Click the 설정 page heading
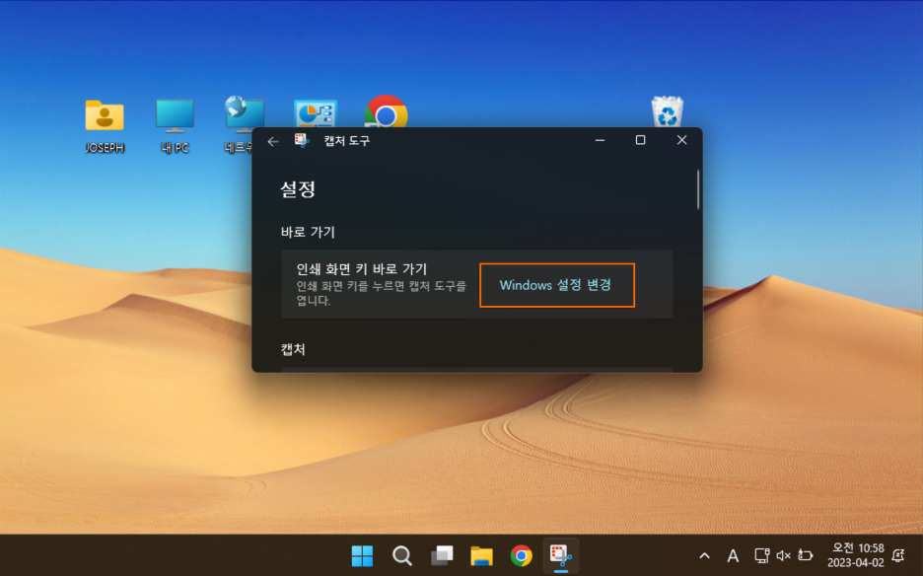Image resolution: width=923 pixels, height=576 pixels. tap(298, 189)
